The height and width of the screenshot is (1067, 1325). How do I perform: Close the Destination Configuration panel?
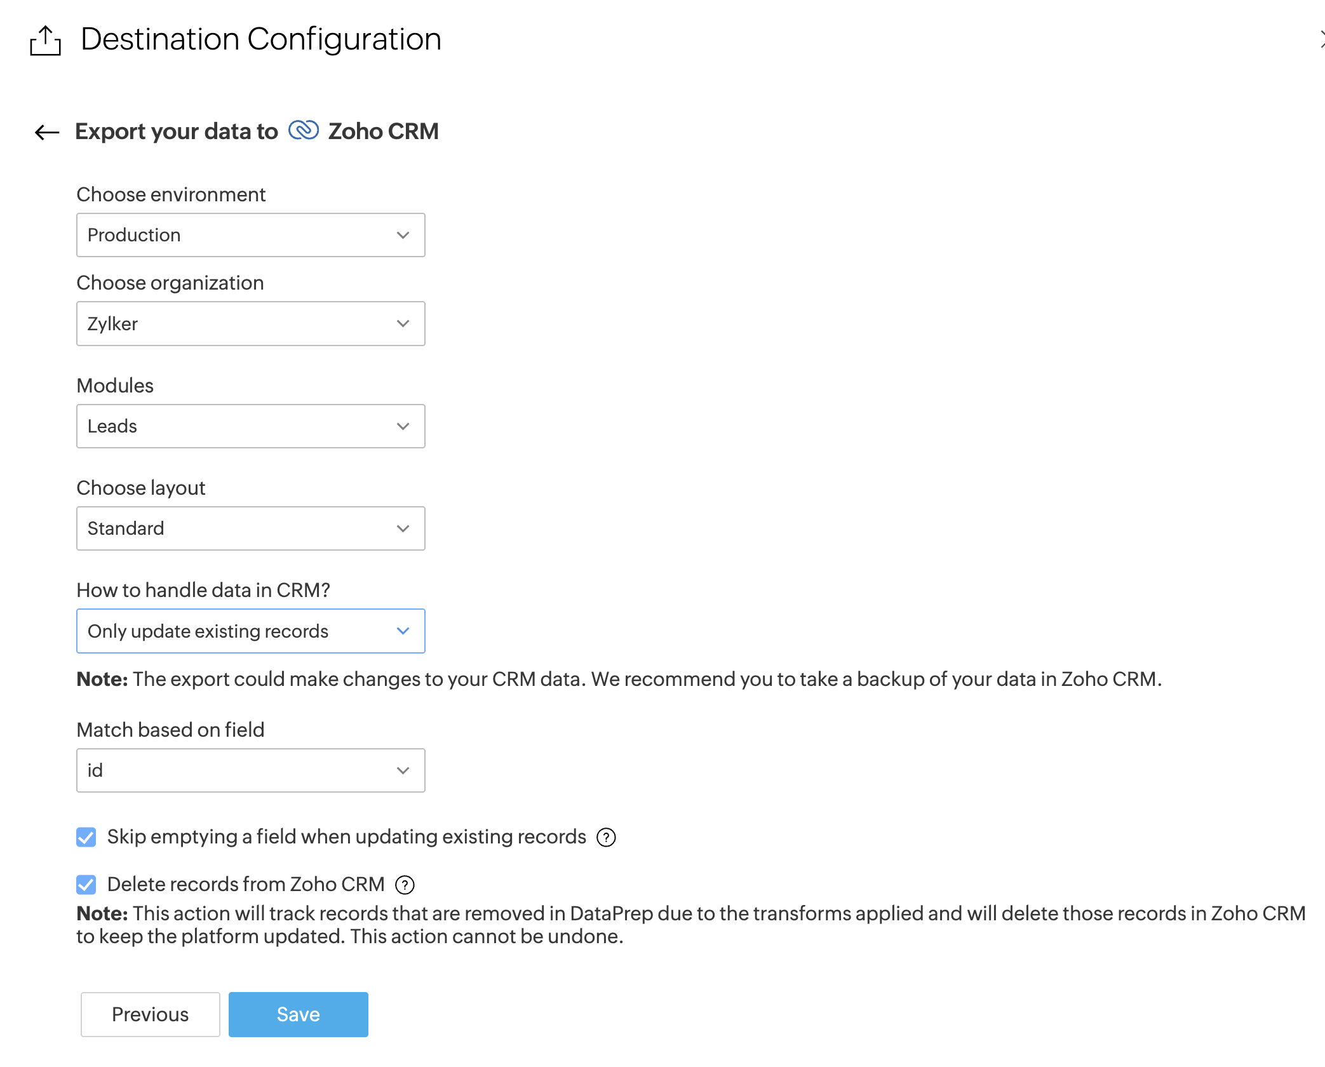point(1321,39)
